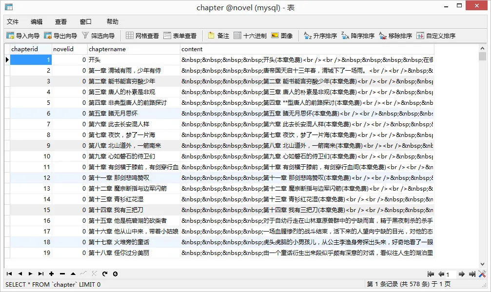Click the chapterid column header

(31, 49)
